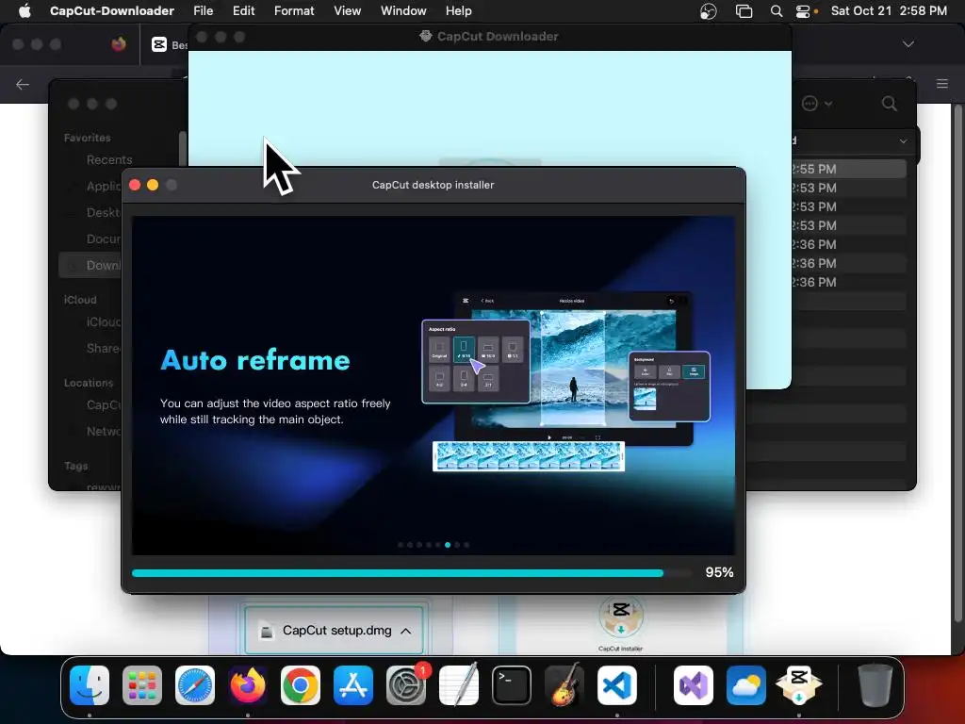Select the 2:55 PM file row
The width and height of the screenshot is (965, 724).
click(x=849, y=169)
